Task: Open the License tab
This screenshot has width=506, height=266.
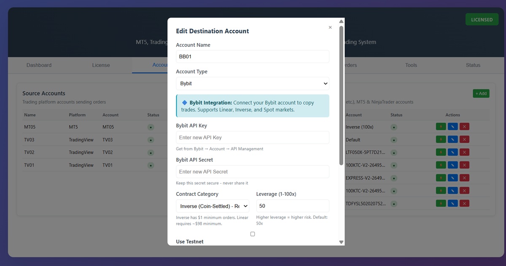Action: (x=101, y=65)
